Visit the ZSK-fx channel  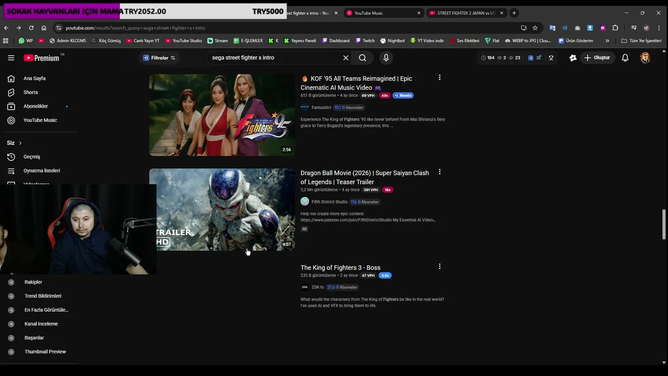(317, 287)
